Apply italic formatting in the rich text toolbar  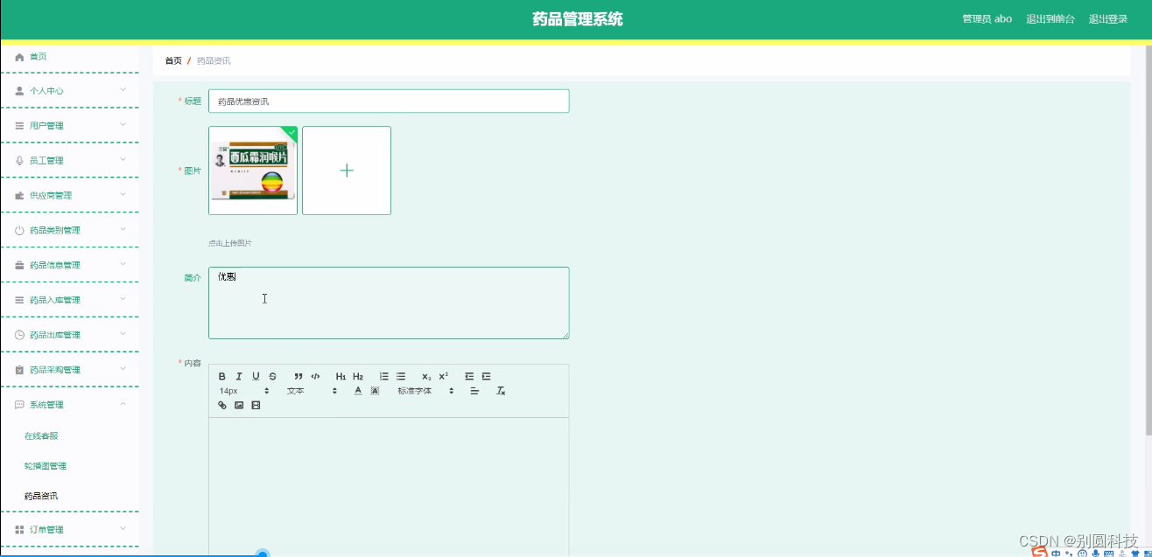(x=239, y=375)
